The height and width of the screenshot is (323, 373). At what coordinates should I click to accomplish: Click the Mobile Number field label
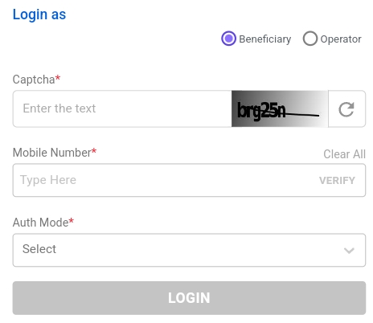[51, 153]
